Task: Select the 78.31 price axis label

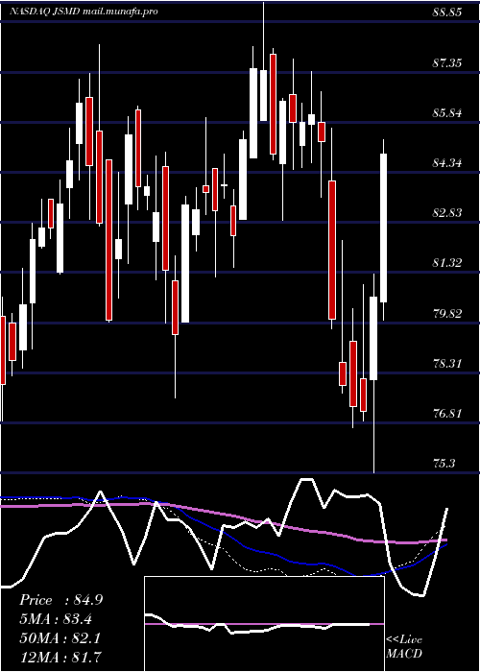Action: [x=447, y=364]
